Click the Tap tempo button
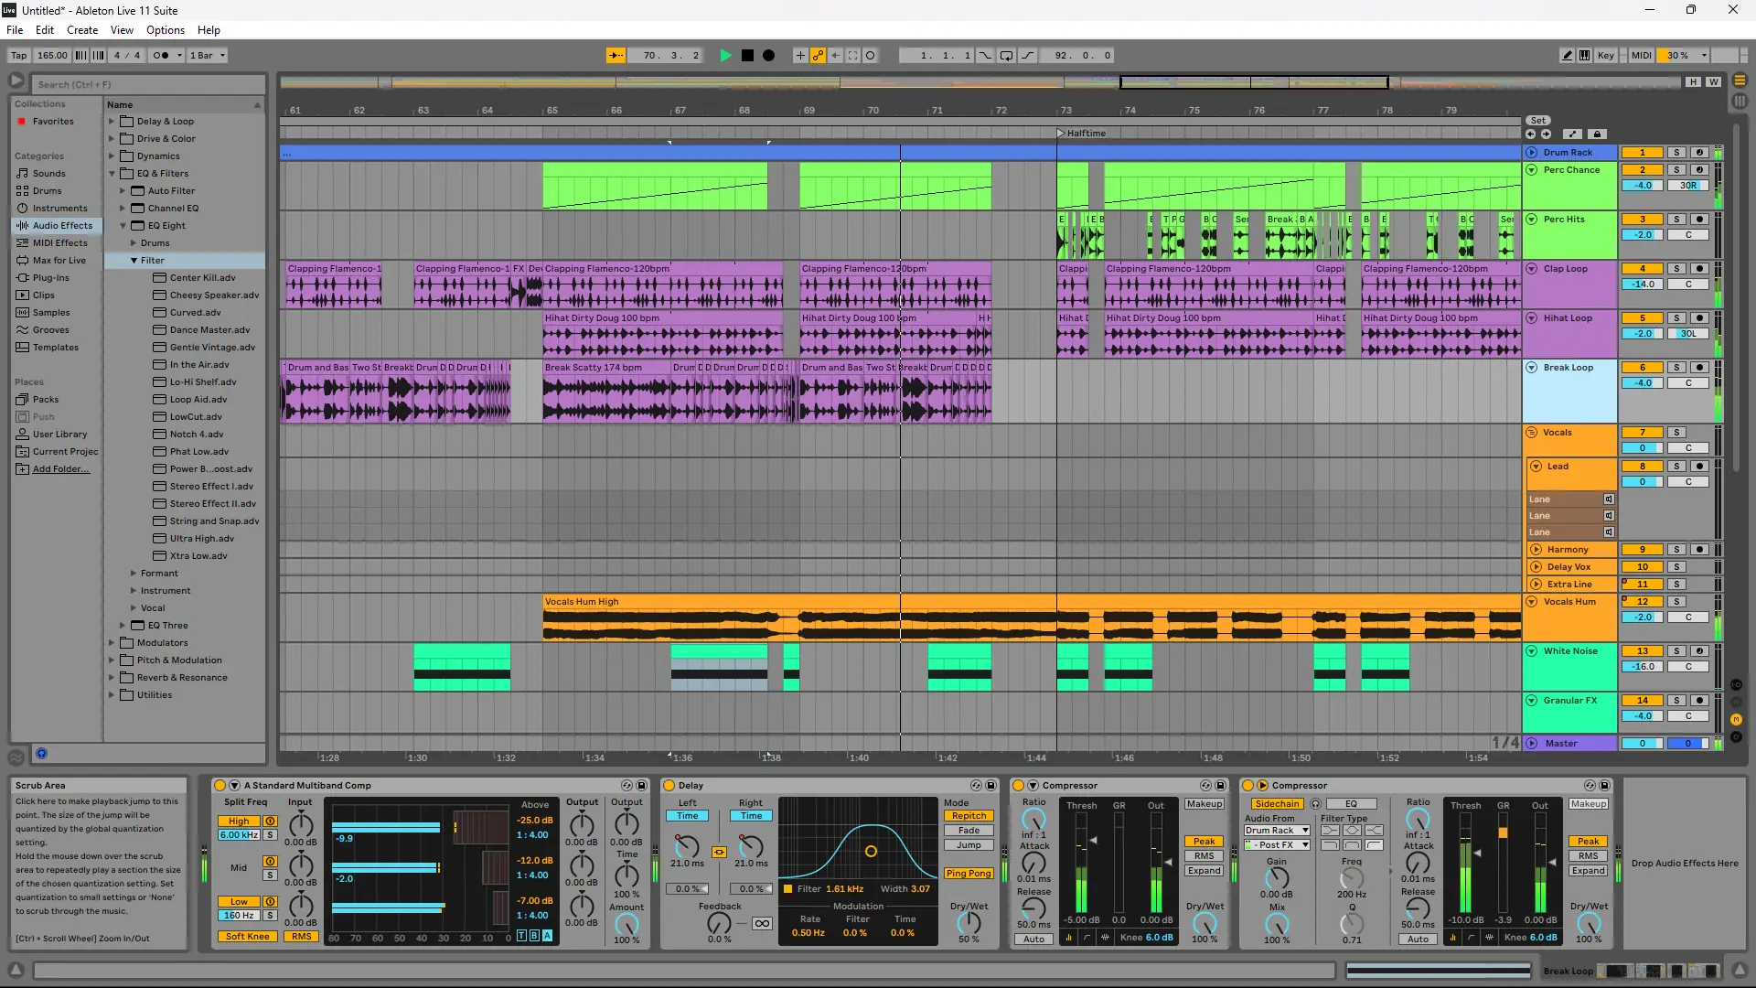Viewport: 1756px width, 988px height. pyautogui.click(x=18, y=56)
